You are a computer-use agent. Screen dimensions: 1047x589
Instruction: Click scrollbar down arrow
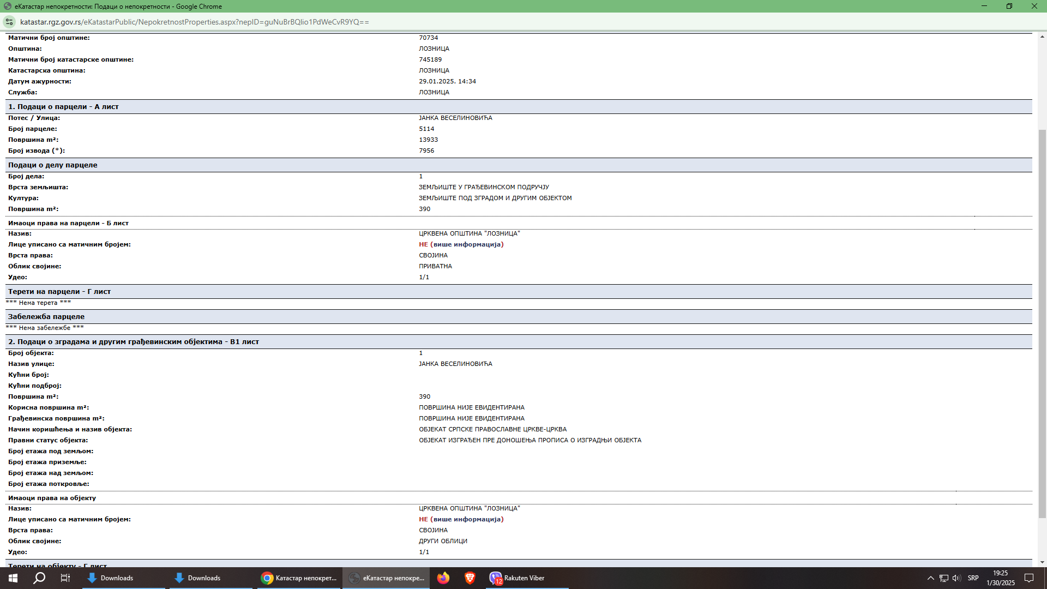coord(1042,562)
